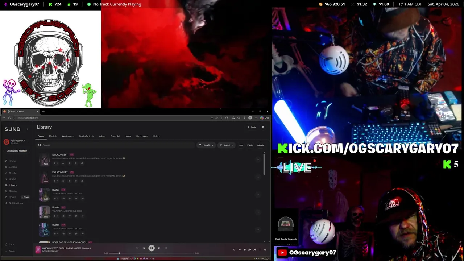Click the library search field
464x261 pixels.
[x=116, y=145]
